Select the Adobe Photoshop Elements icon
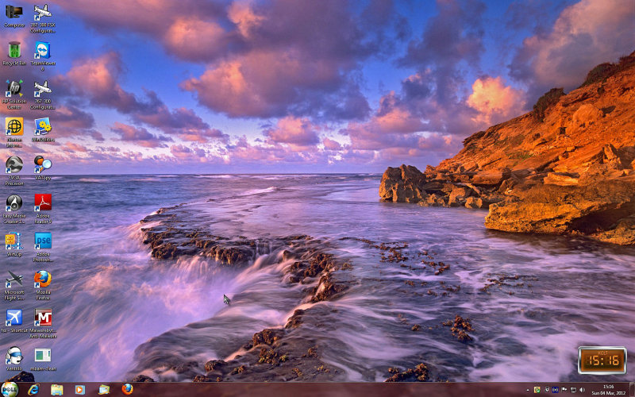635x397 pixels. 43,246
